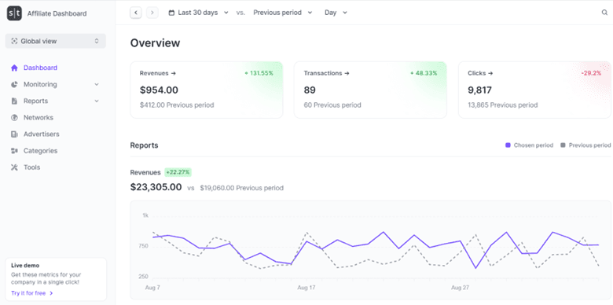This screenshot has width=613, height=305.
Task: Open search with the magnifier icon
Action: [604, 13]
